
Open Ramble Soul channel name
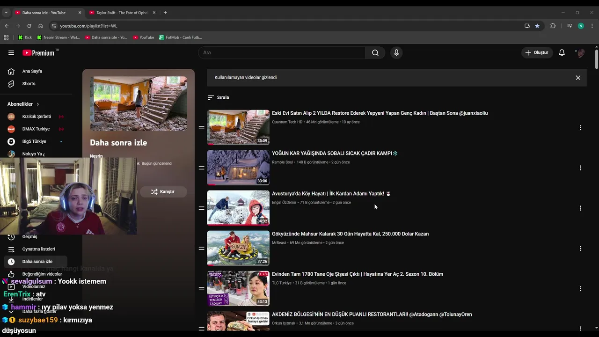click(x=282, y=162)
